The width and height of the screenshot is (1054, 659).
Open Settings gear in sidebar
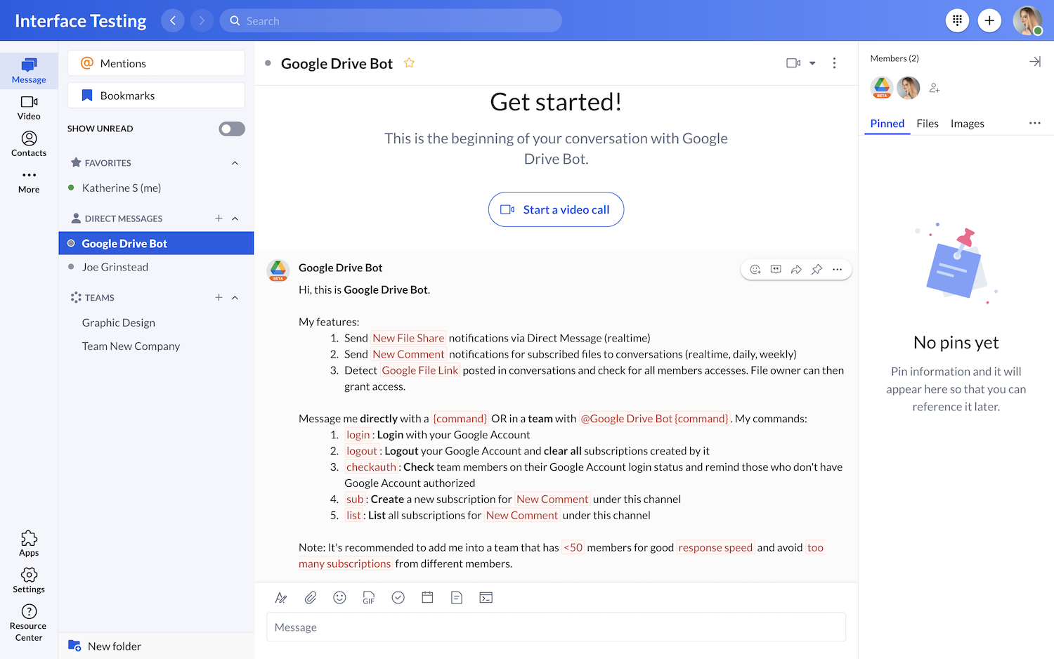point(29,580)
